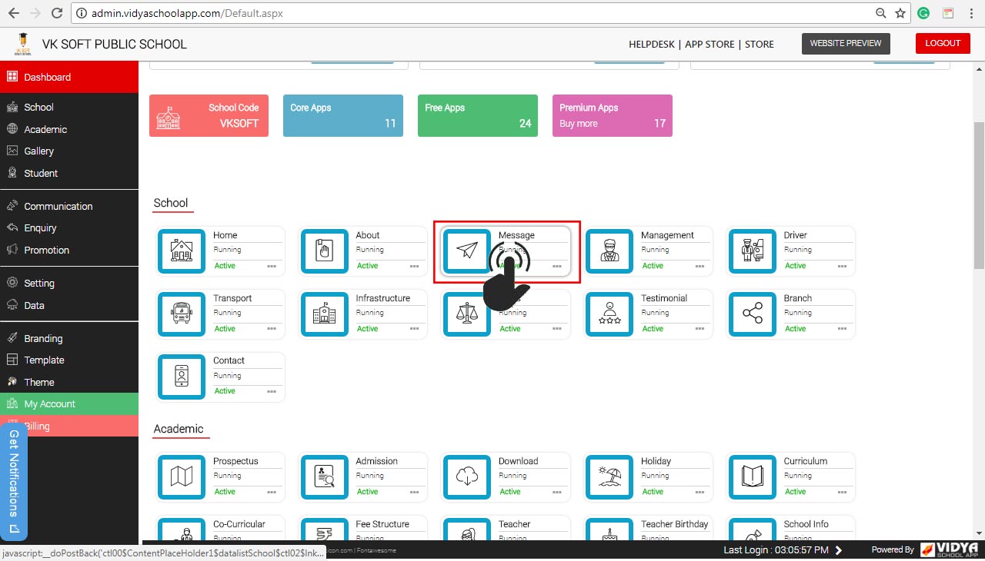Image resolution: width=985 pixels, height=561 pixels.
Task: Open Promotion in the sidebar
Action: [69, 250]
